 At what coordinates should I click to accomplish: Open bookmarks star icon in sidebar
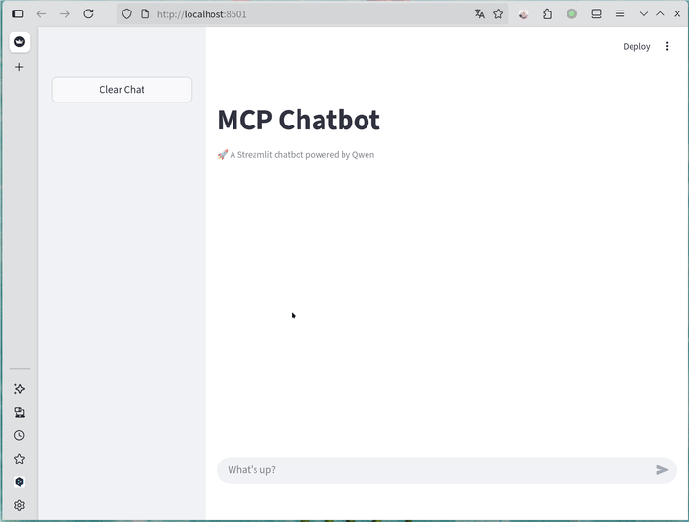(x=19, y=459)
